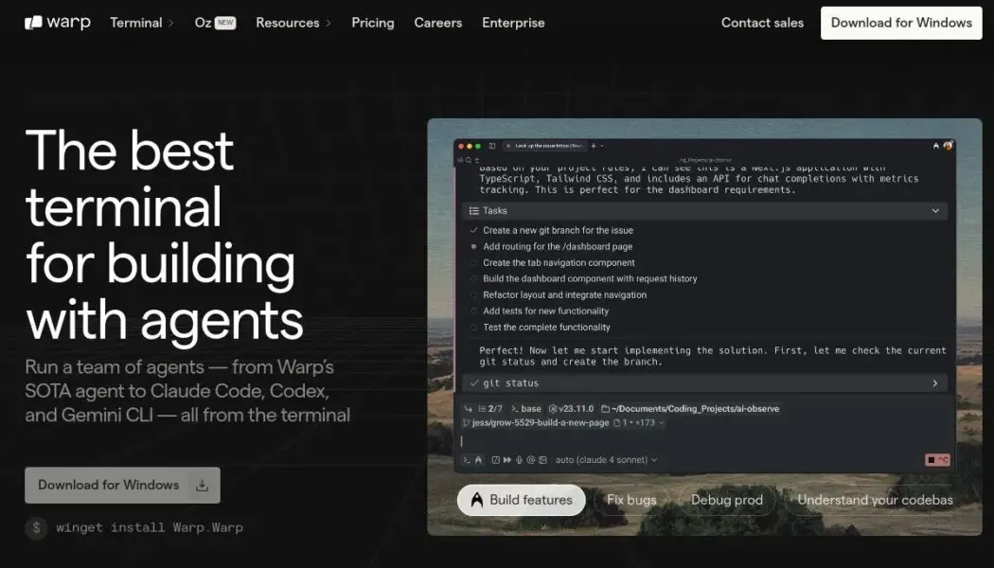Click the checkmark on 'Create a new git branch' task
Viewport: 994px width, 568px height.
[x=473, y=230]
